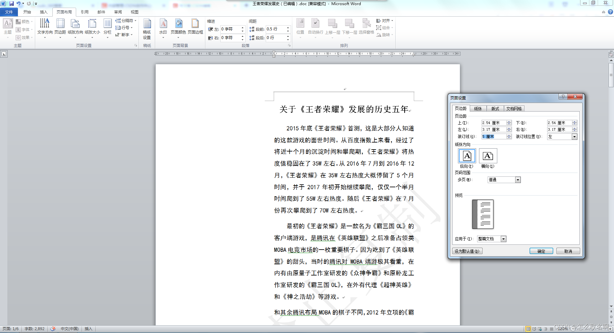Click the 左 left margin spinner arrows
Image resolution: width=614 pixels, height=333 pixels.
click(x=509, y=129)
